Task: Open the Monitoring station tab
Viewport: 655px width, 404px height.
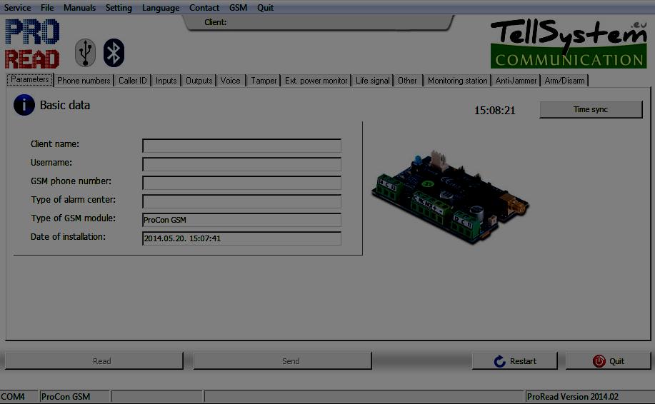Action: (x=457, y=81)
